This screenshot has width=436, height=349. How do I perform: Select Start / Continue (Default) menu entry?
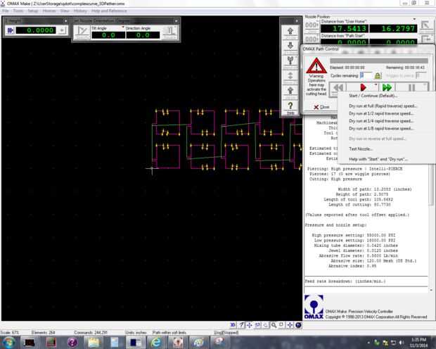[x=373, y=96]
